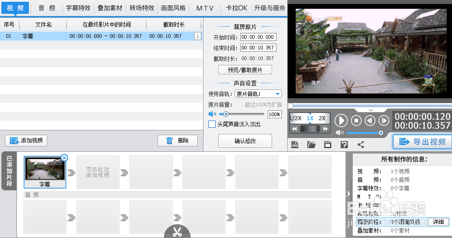Viewport: 452px width, 238px height.
Task: Click the 100% volume value field
Action: coord(274,114)
